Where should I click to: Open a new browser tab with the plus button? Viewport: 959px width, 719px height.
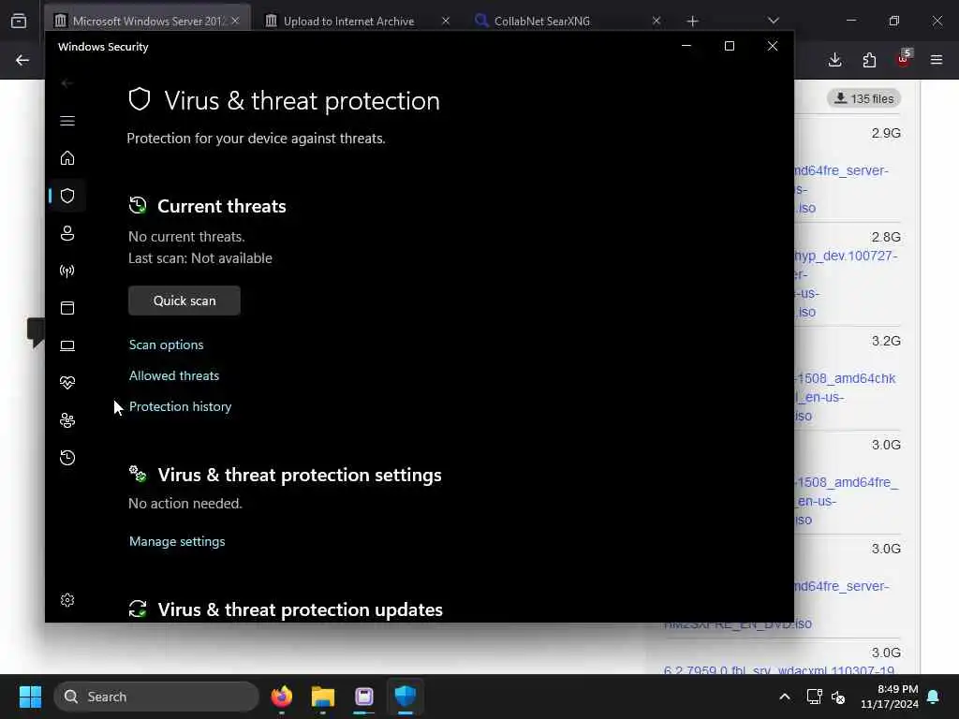pyautogui.click(x=692, y=21)
